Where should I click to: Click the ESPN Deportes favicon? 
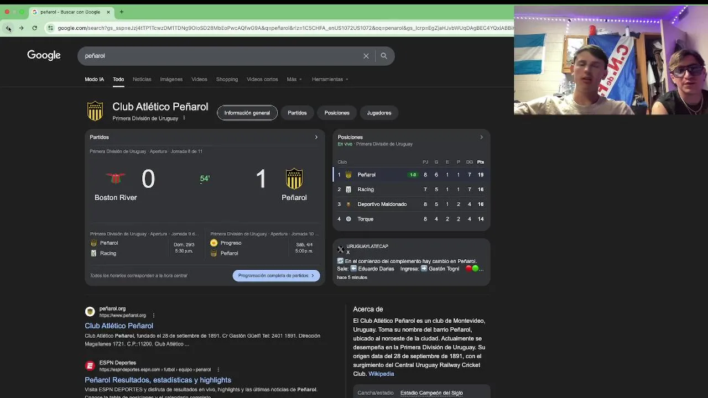tap(90, 366)
